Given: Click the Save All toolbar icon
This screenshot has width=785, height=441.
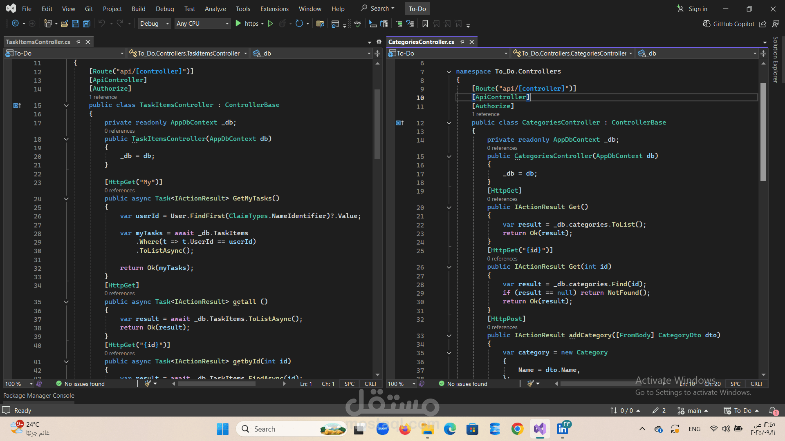Looking at the screenshot, I should pos(86,24).
